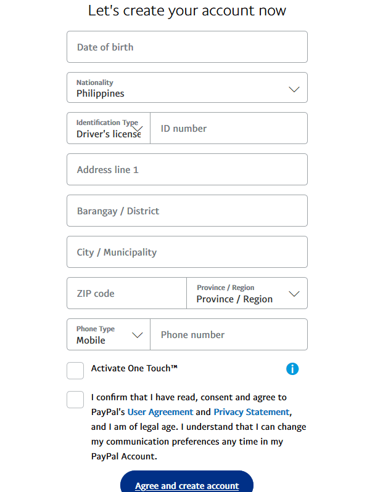Image resolution: width=375 pixels, height=492 pixels.
Task: Focus the Date of birth field
Action: (187, 47)
